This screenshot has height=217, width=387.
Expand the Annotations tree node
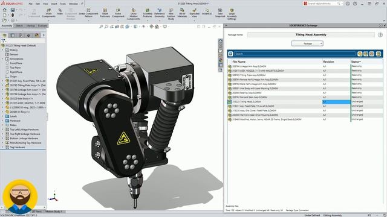click(2, 59)
